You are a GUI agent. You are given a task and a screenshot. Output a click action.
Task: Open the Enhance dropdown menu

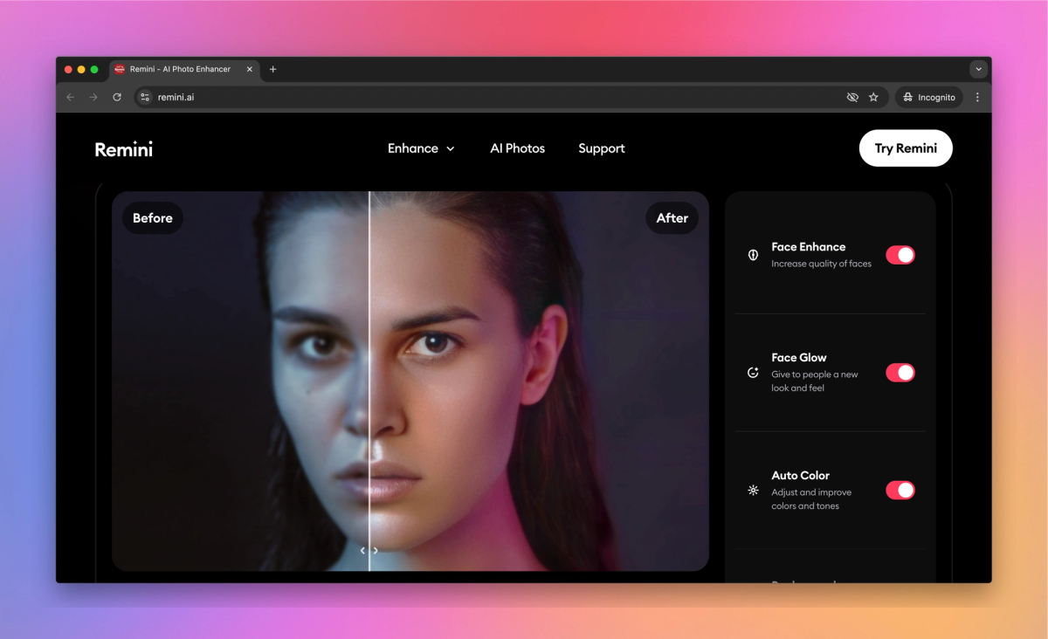tap(421, 148)
